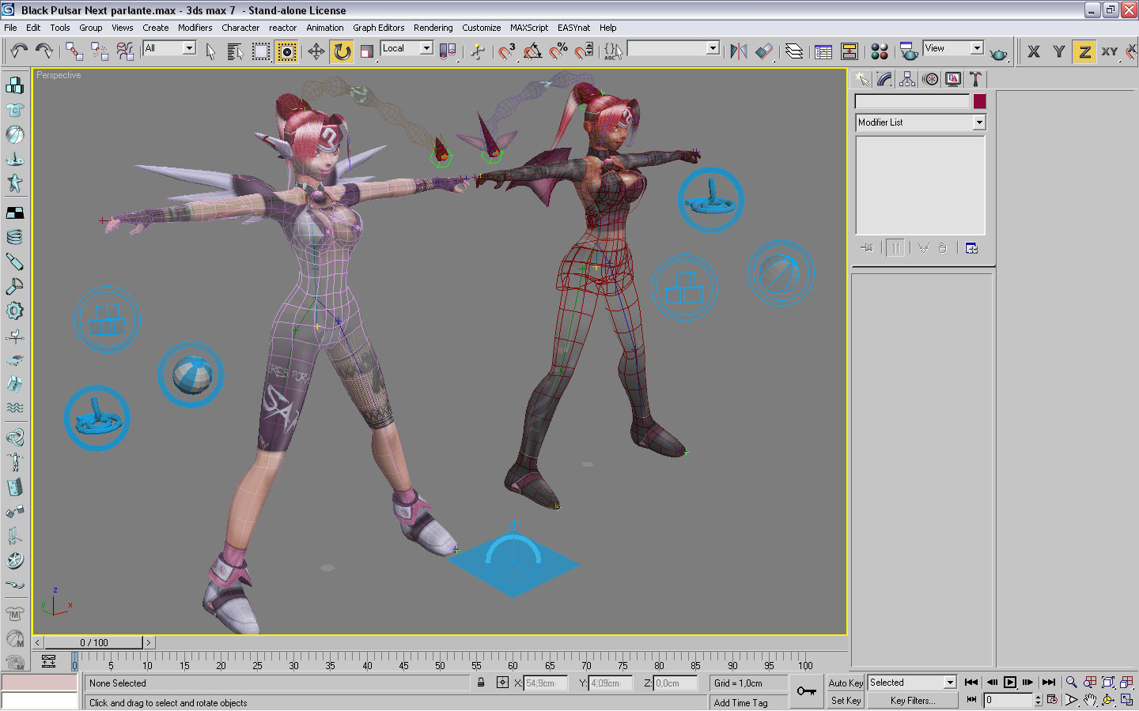Activate the Select and Link tool
The width and height of the screenshot is (1139, 711).
(x=74, y=51)
